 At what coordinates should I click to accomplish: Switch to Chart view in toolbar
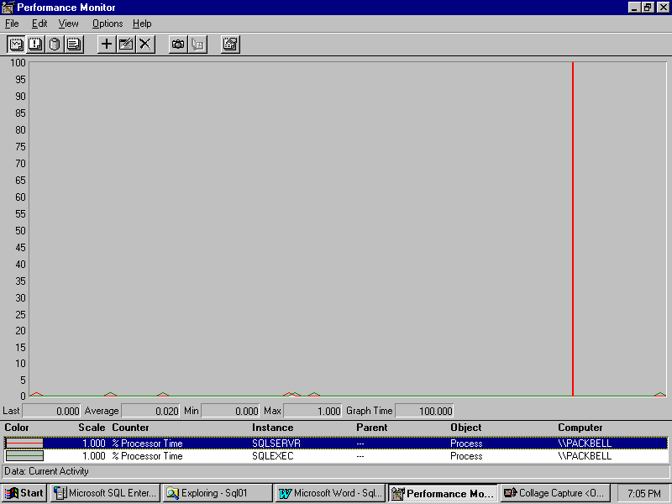pyautogui.click(x=16, y=45)
